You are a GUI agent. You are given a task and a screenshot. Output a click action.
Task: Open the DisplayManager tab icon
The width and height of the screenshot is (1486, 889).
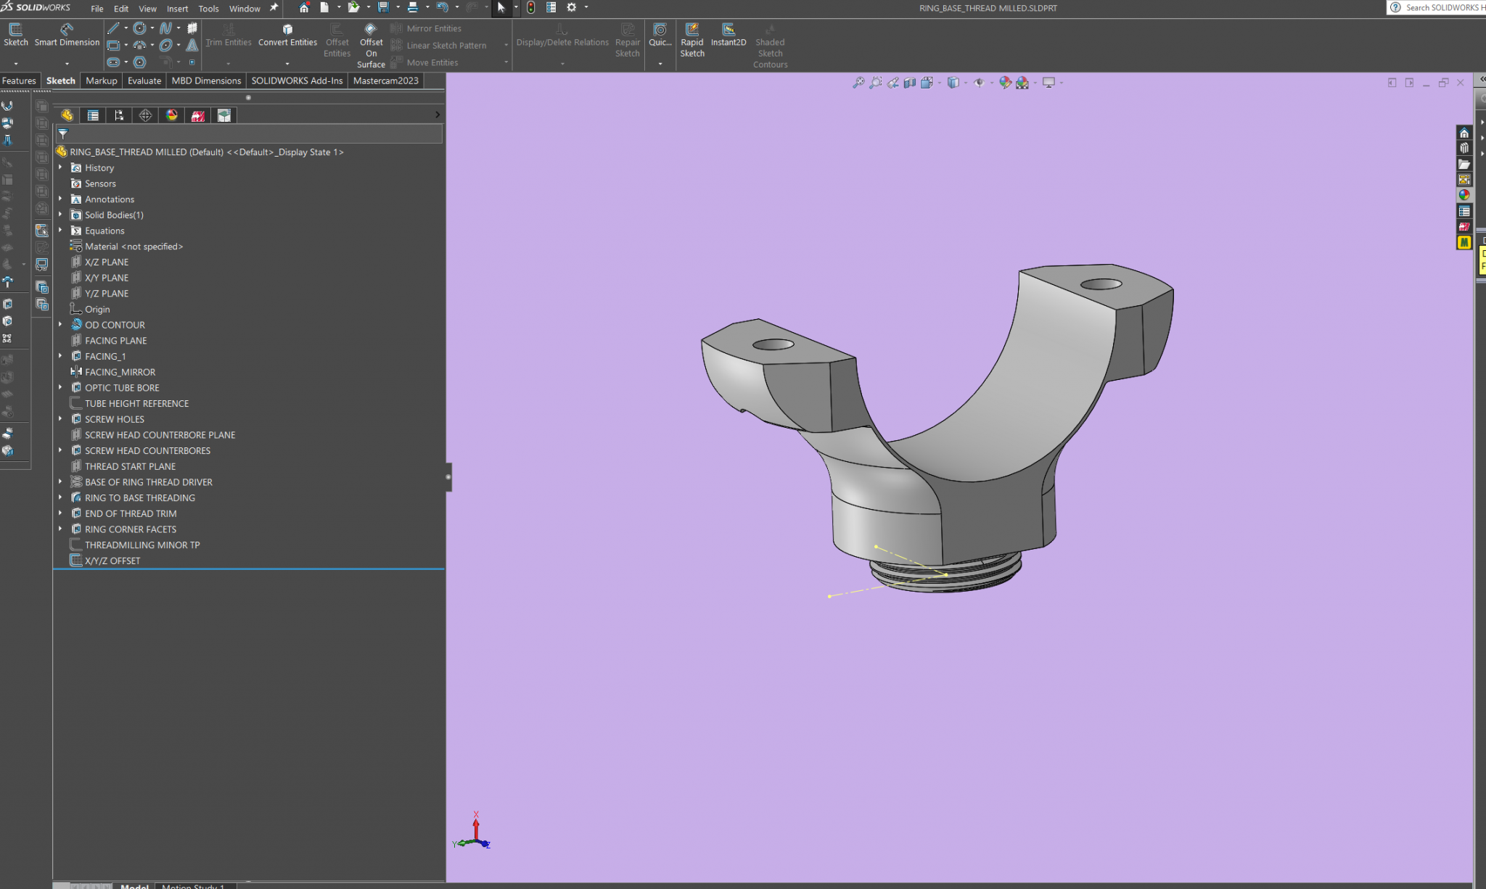click(171, 115)
